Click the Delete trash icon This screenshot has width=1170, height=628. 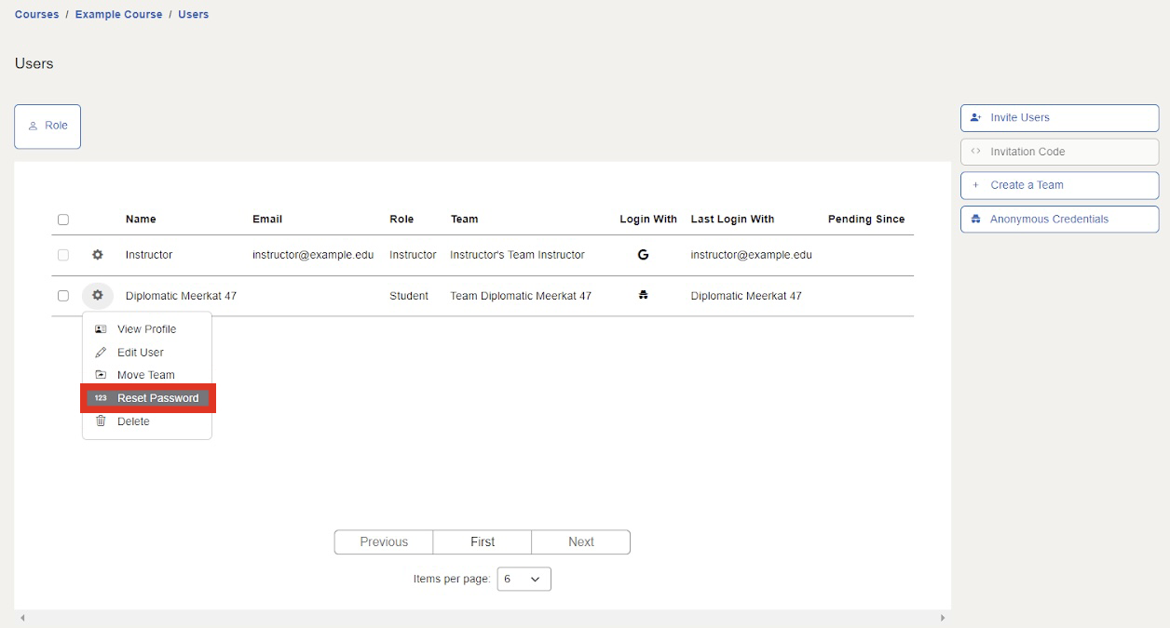click(x=101, y=421)
